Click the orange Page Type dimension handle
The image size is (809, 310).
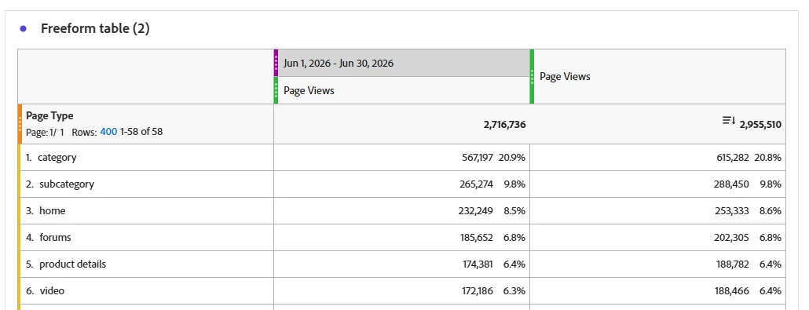tap(20, 124)
